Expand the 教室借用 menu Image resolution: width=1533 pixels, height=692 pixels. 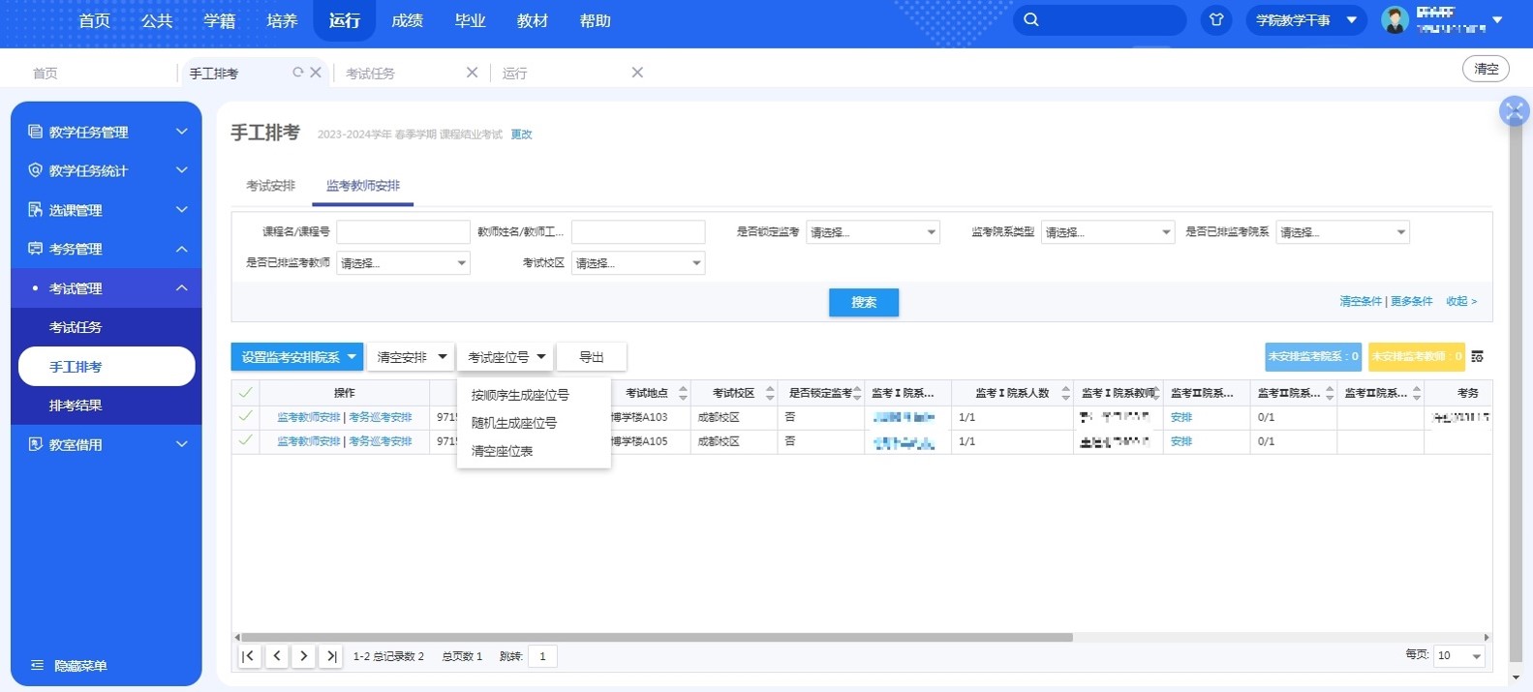[x=182, y=444]
